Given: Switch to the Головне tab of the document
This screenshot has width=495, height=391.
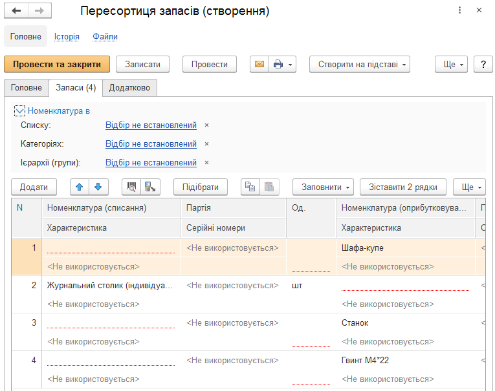Looking at the screenshot, I should (26, 88).
